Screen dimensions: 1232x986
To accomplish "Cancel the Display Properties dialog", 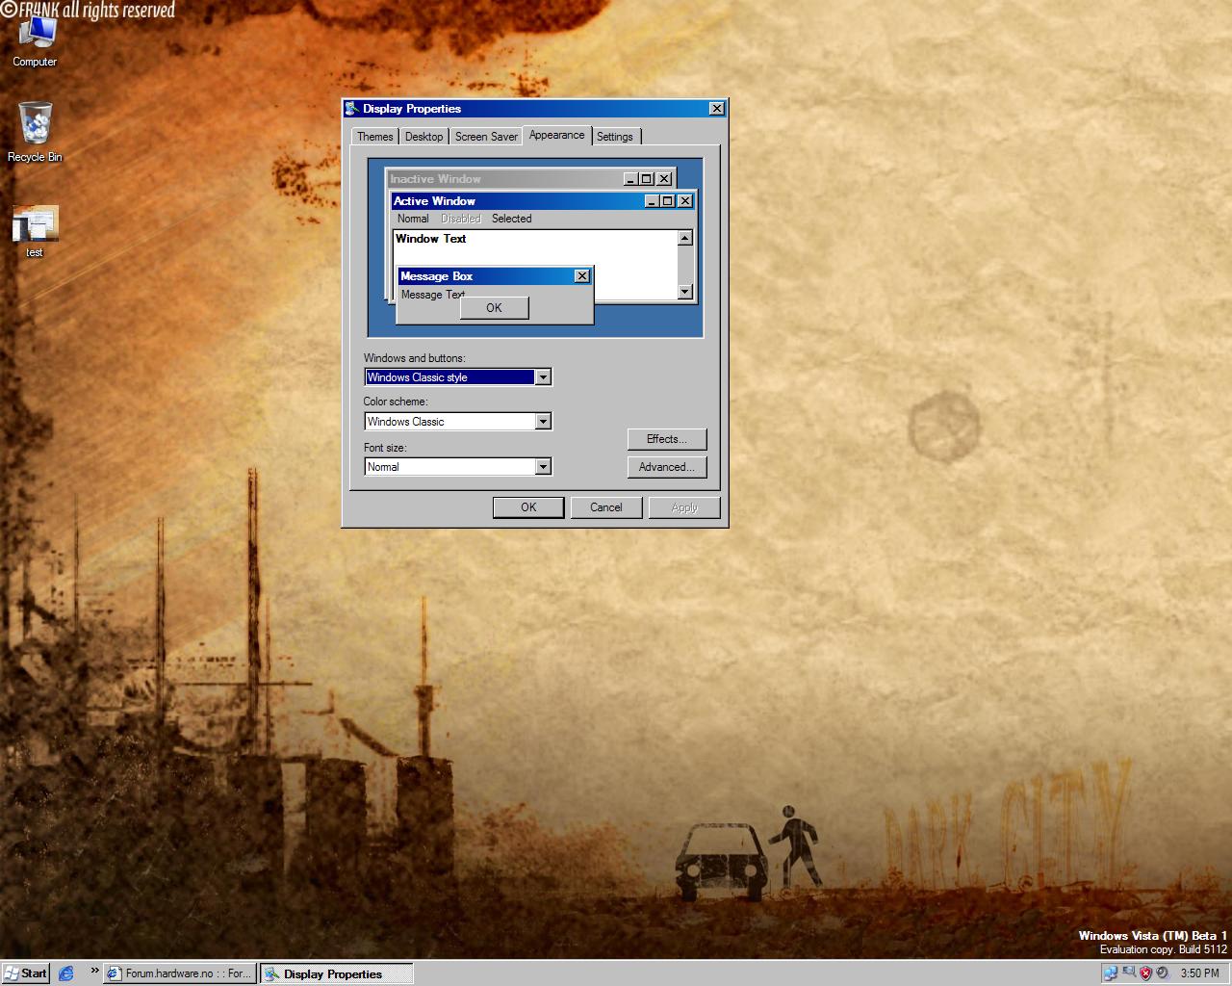I will [x=606, y=507].
